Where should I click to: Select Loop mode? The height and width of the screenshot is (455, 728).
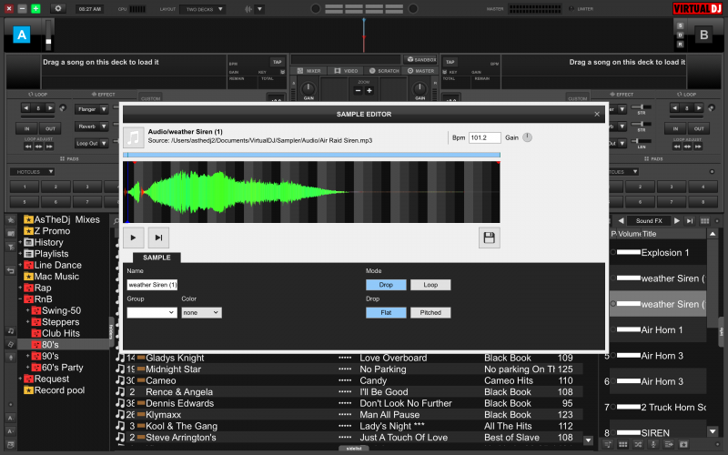pos(430,285)
